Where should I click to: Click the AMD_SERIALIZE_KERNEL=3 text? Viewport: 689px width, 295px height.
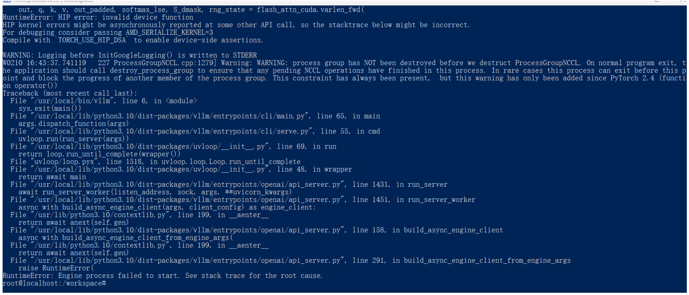169,33
